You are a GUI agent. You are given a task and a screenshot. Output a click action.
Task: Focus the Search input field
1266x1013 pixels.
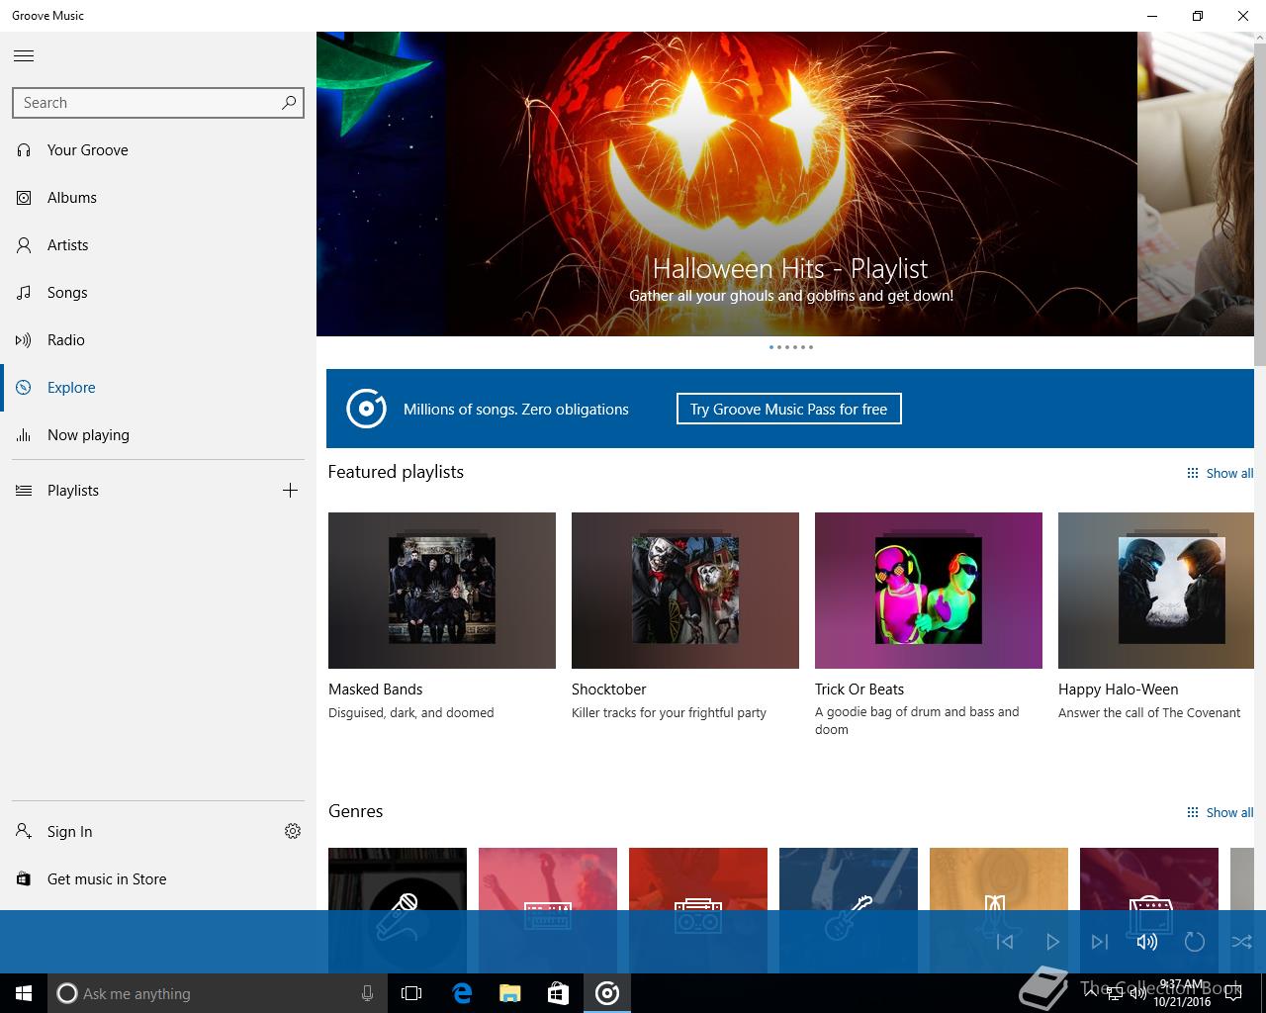coord(158,103)
